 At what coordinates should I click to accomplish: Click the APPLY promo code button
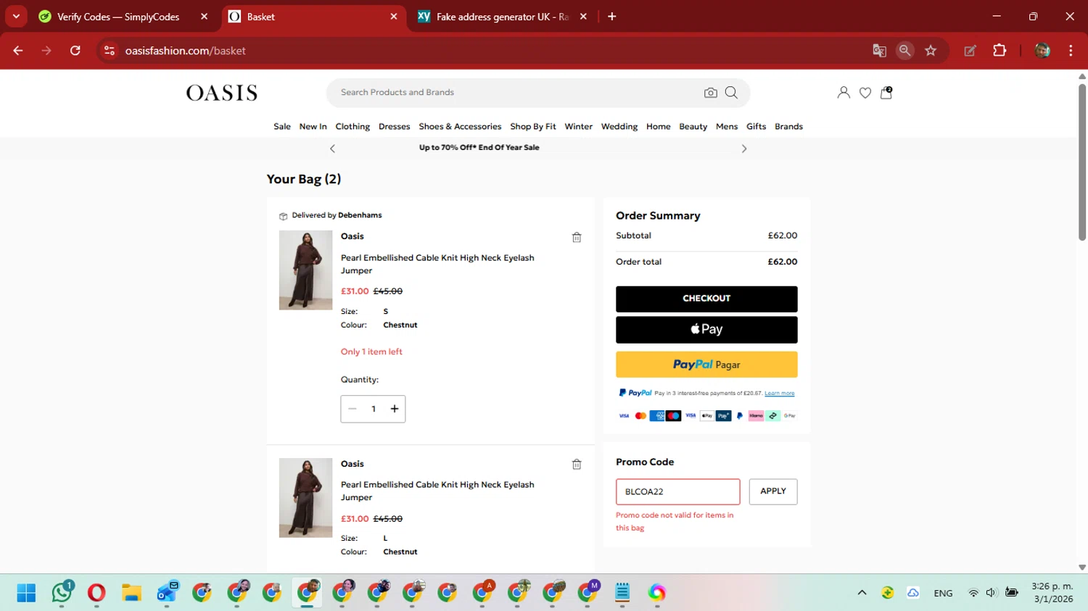(x=773, y=491)
